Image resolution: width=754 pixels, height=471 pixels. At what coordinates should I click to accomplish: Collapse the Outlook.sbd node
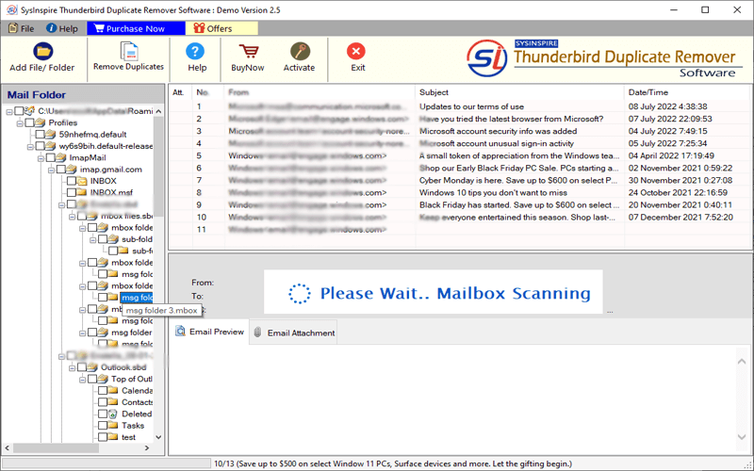tap(73, 367)
